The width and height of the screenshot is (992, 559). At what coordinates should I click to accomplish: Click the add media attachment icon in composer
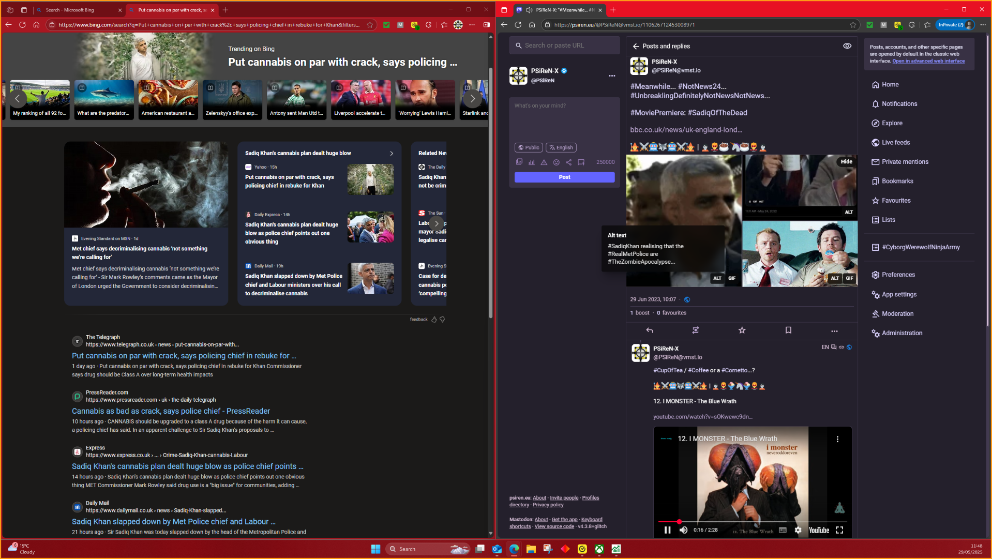coord(519,162)
